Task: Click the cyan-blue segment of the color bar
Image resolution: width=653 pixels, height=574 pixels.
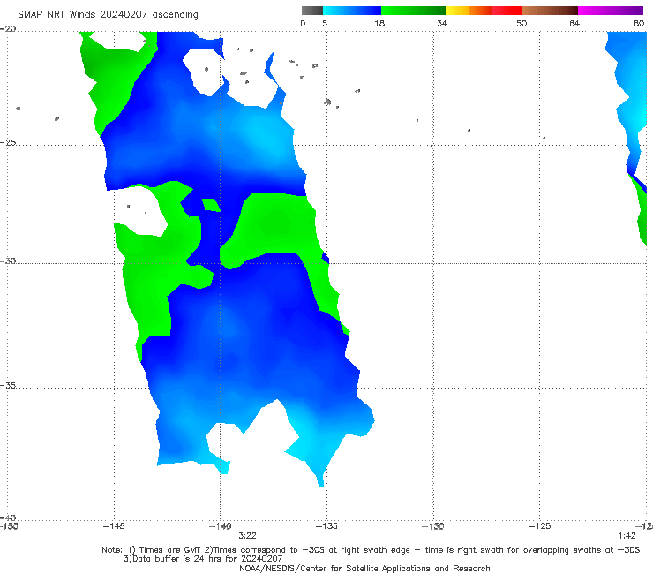Action: click(352, 11)
